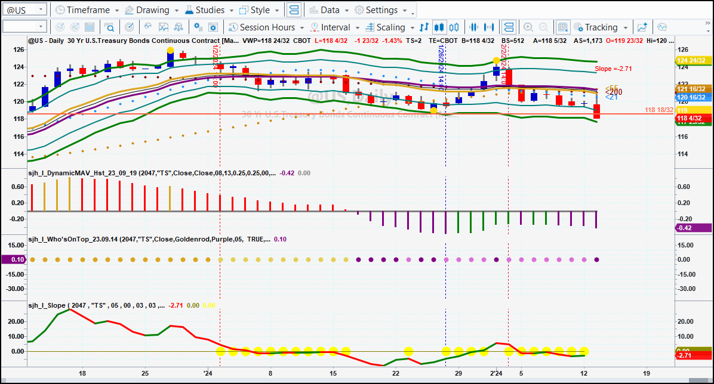Click the symbol lookup magnifier icon
Viewport: 714px width, 384px height.
[110, 27]
